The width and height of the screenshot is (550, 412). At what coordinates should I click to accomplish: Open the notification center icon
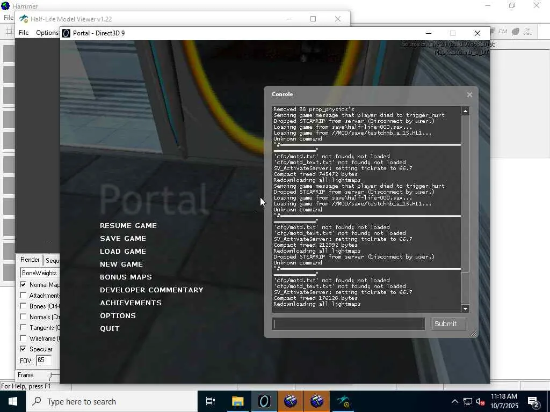click(x=533, y=402)
